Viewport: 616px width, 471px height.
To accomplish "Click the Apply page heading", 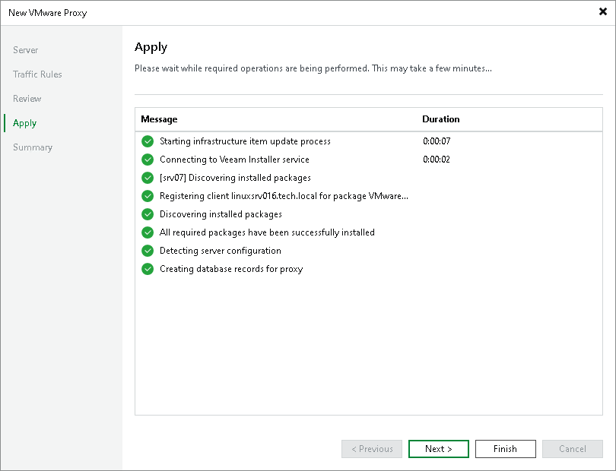I will click(151, 48).
